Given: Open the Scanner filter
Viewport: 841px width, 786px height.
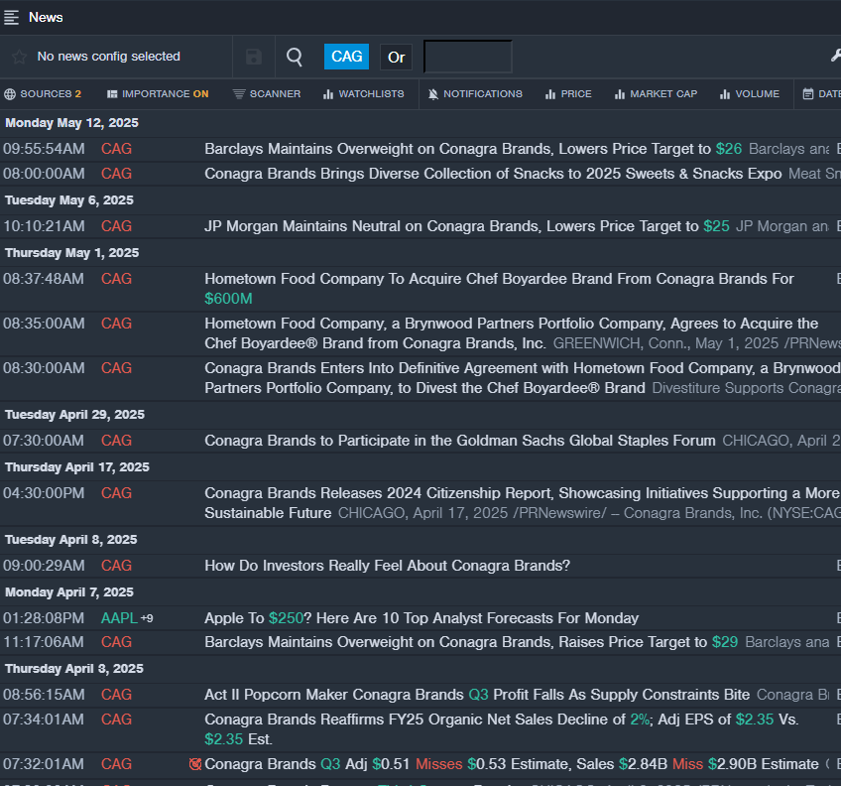Looking at the screenshot, I should tap(267, 94).
